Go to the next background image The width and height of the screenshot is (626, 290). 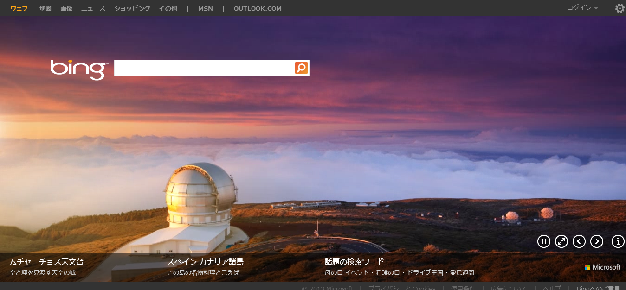coord(596,241)
